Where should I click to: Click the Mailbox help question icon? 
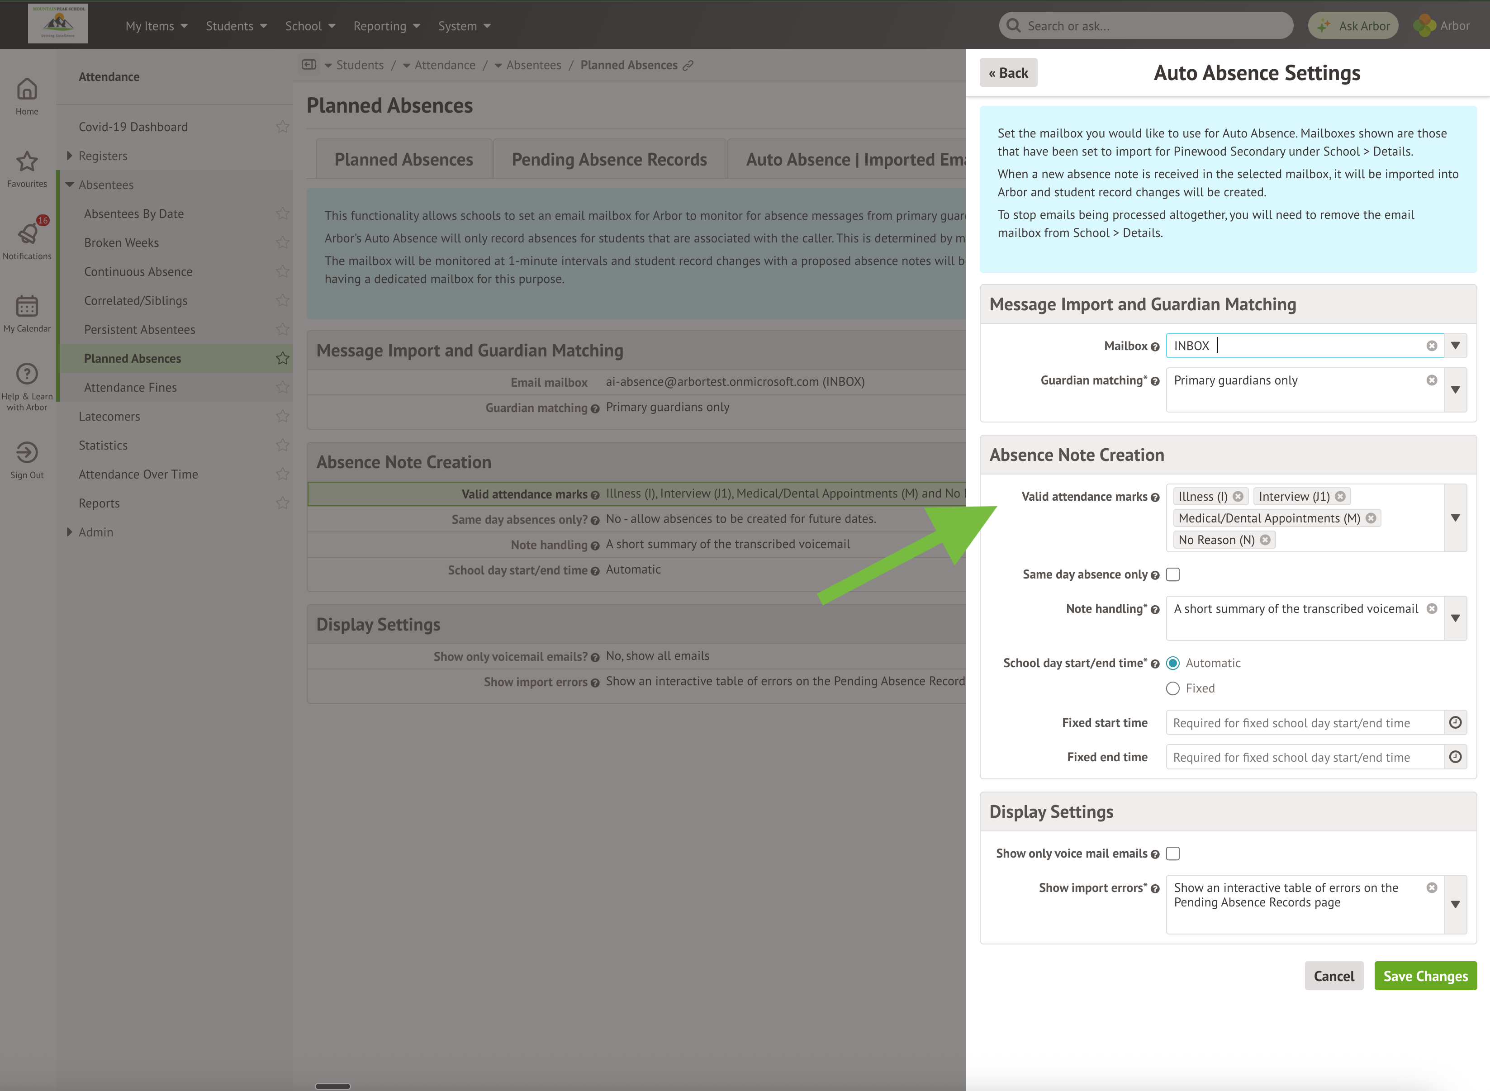coord(1154,347)
